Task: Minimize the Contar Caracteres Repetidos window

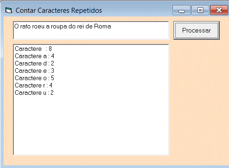Action: coord(181,10)
